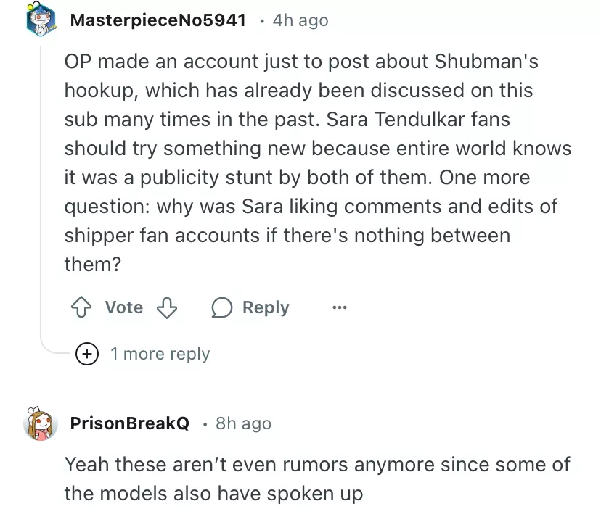This screenshot has height=509, width=601.
Task: Expand replies with the plus circle icon
Action: tap(89, 354)
